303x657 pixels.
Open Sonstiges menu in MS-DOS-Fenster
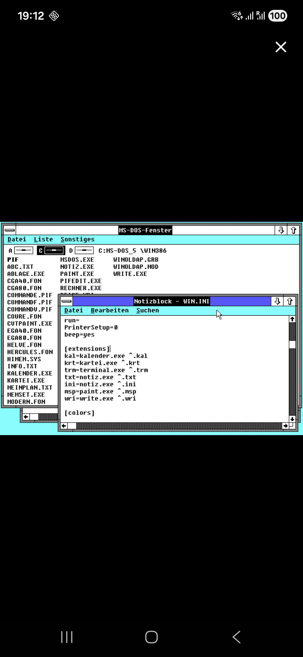[x=78, y=239]
